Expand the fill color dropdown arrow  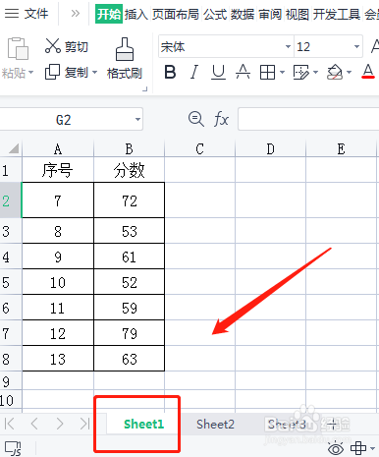(350, 72)
